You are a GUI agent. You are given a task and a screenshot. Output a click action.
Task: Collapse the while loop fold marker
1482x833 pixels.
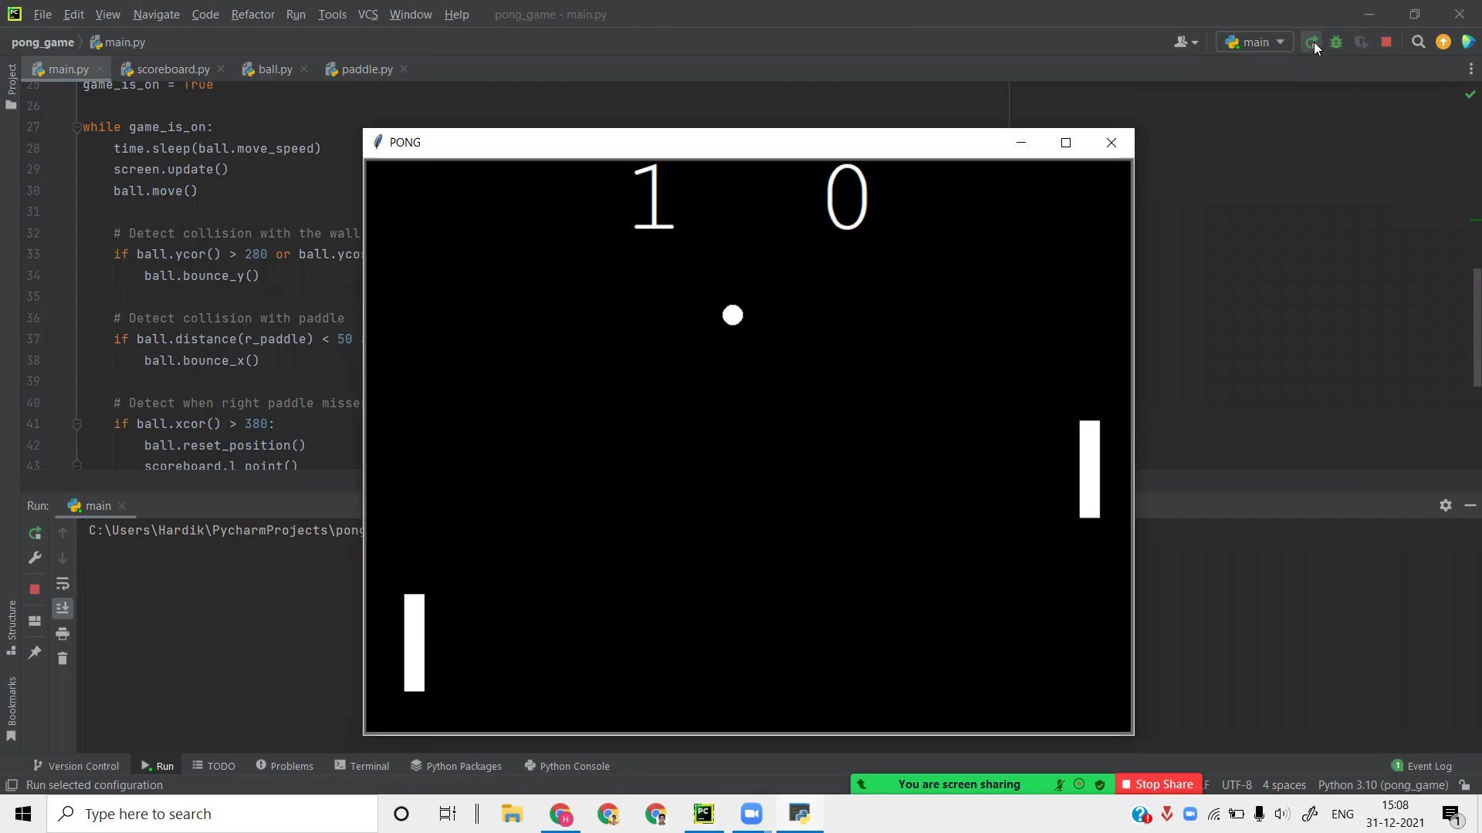pos(76,127)
